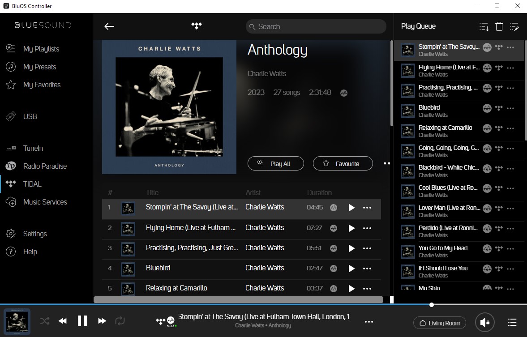Viewport: 527px width, 337px height.
Task: Toggle play queue panel list icon
Action: 512,322
